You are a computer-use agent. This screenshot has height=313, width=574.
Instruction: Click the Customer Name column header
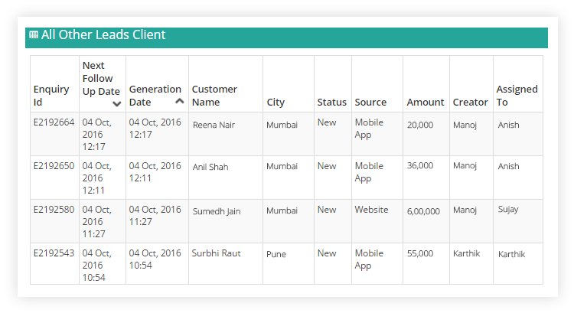214,96
